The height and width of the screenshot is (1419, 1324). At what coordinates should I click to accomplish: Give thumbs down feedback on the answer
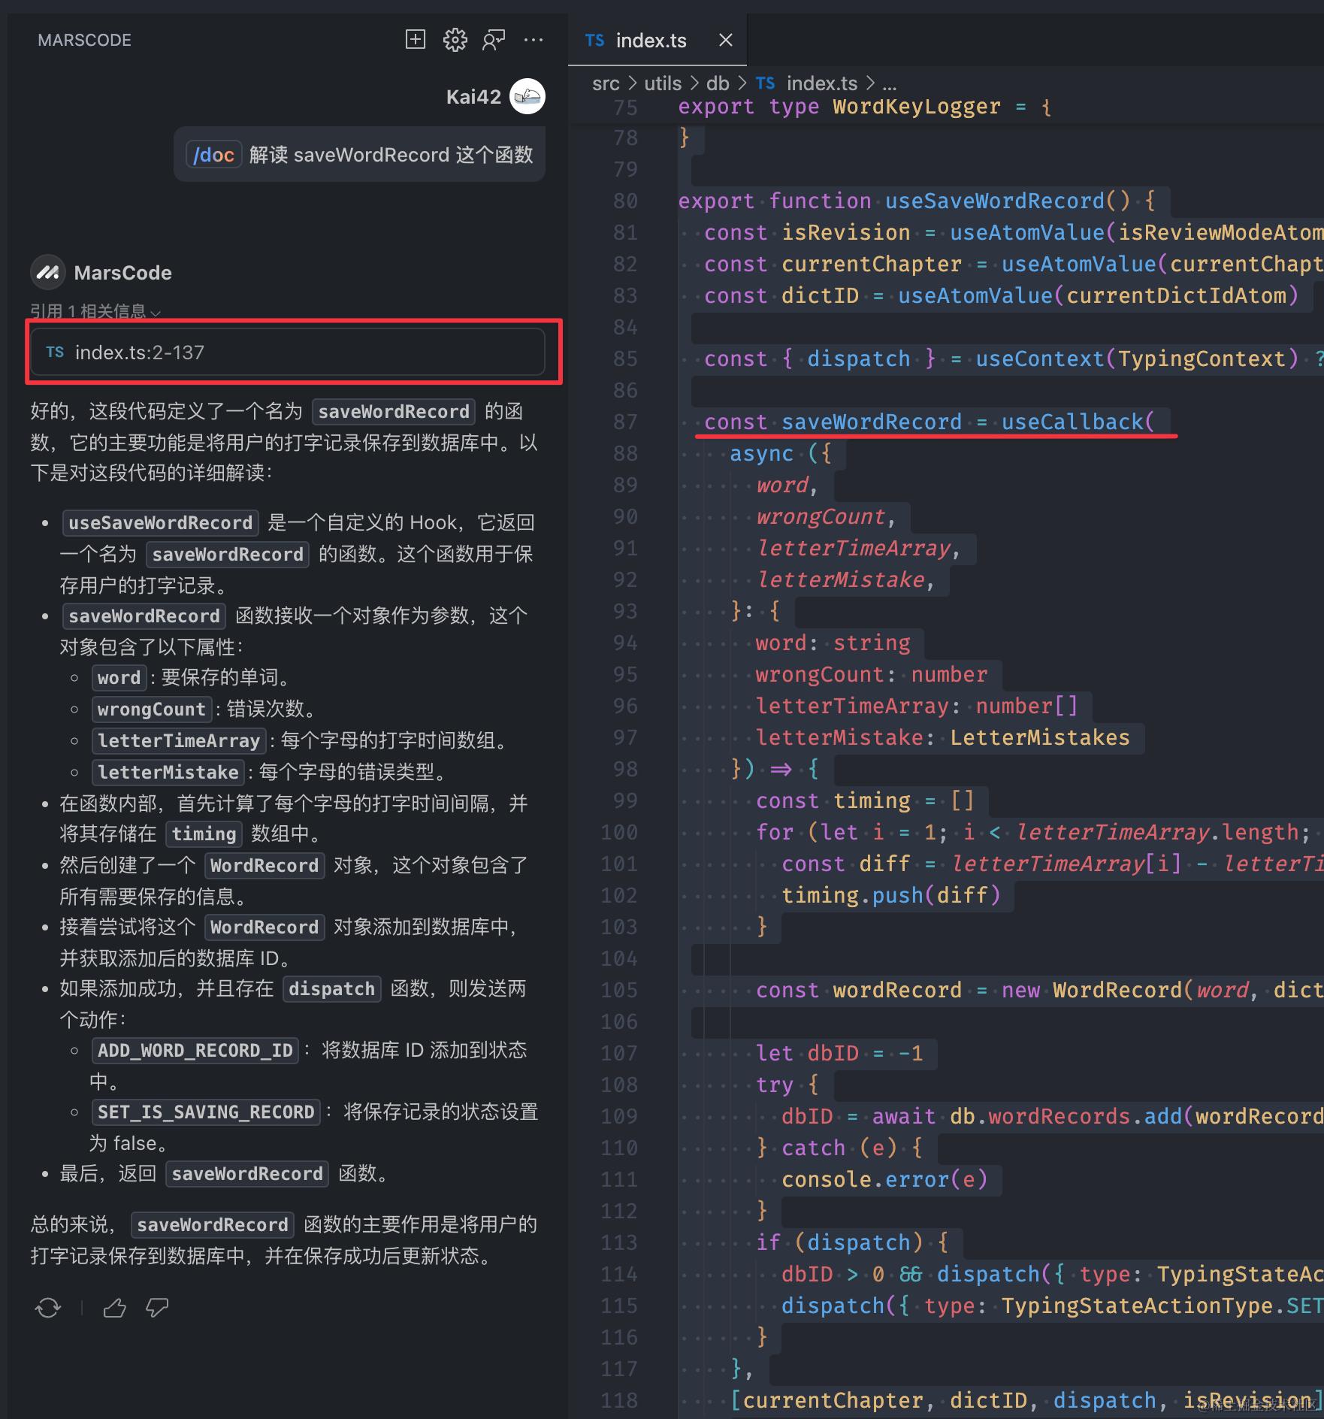click(x=157, y=1308)
